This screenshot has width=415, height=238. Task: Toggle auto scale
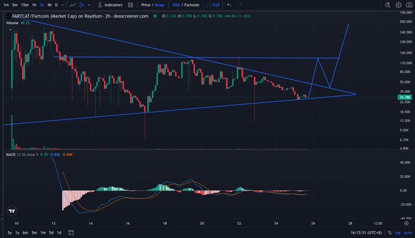408,233
